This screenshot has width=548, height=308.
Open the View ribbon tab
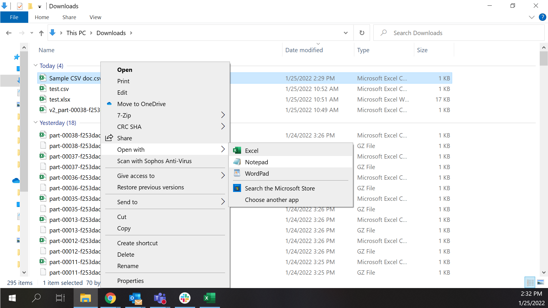[x=95, y=17]
